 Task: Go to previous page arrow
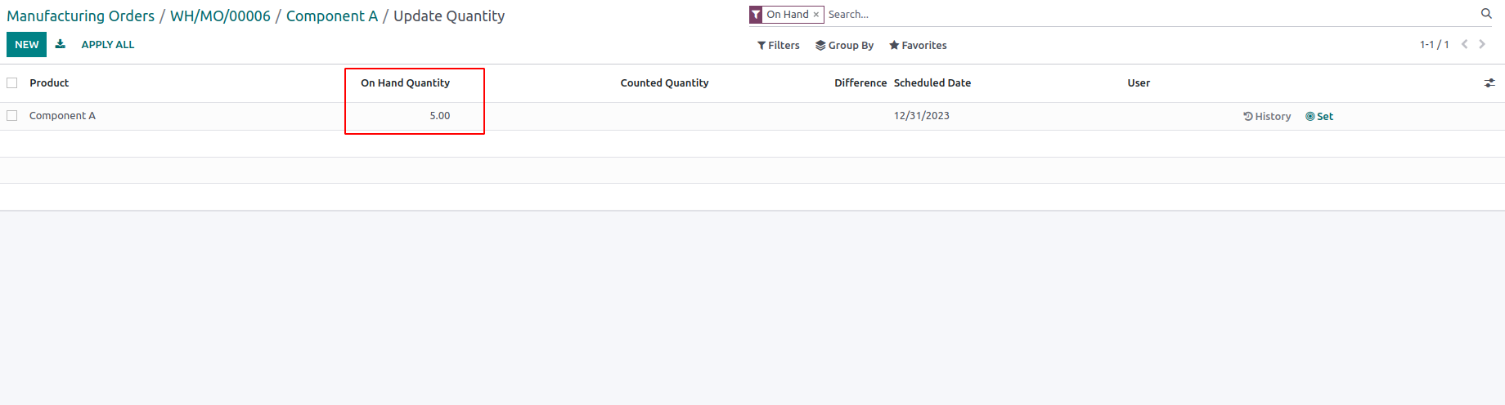click(x=1464, y=45)
